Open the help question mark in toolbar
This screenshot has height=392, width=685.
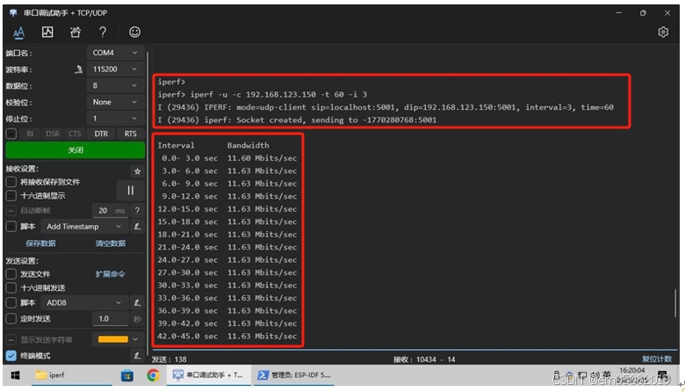[x=103, y=32]
